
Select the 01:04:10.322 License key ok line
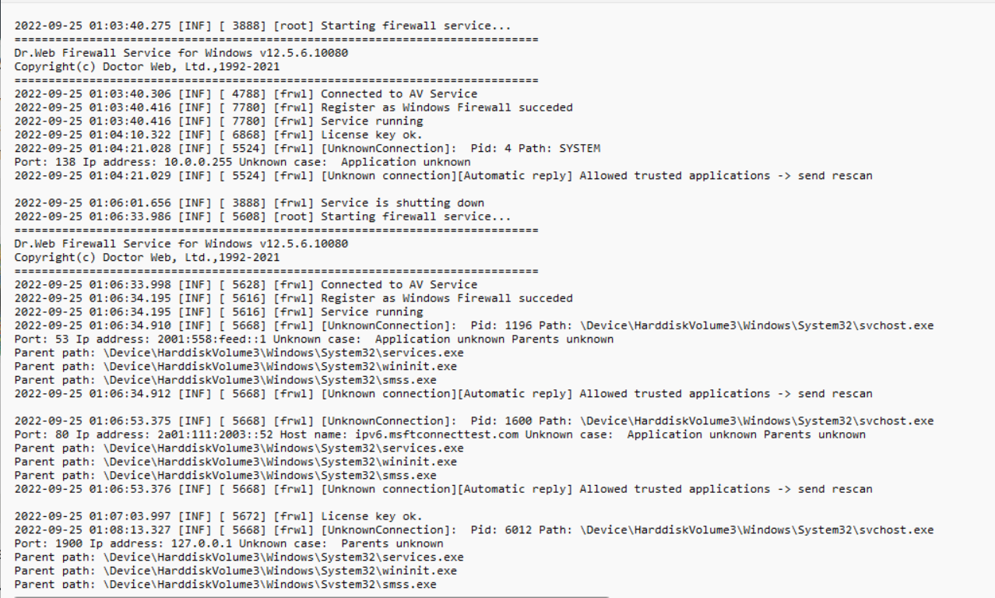click(x=218, y=135)
